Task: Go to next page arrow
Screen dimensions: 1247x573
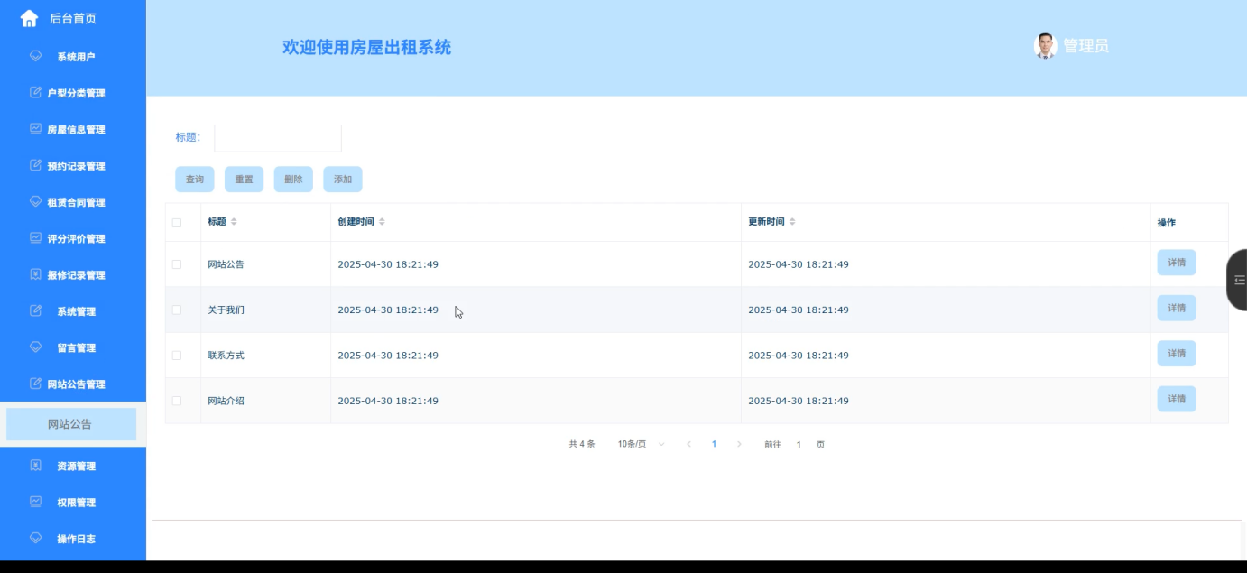Action: click(x=739, y=444)
